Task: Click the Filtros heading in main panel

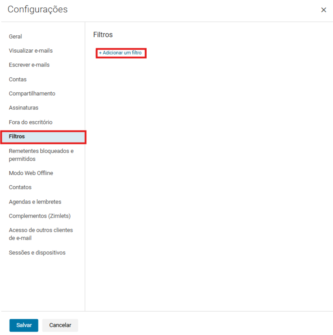Action: 103,35
